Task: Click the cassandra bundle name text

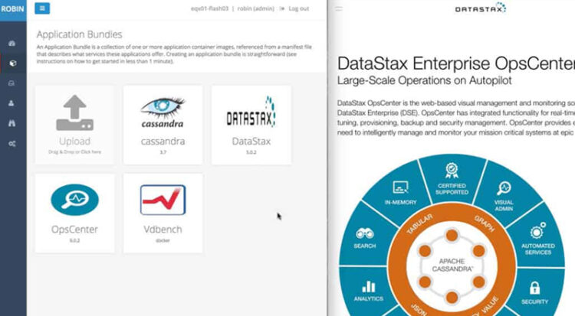Action: (163, 142)
